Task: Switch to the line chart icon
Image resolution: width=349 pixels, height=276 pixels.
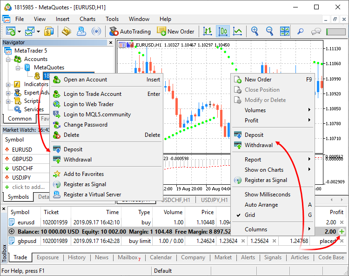Action: 237,32
